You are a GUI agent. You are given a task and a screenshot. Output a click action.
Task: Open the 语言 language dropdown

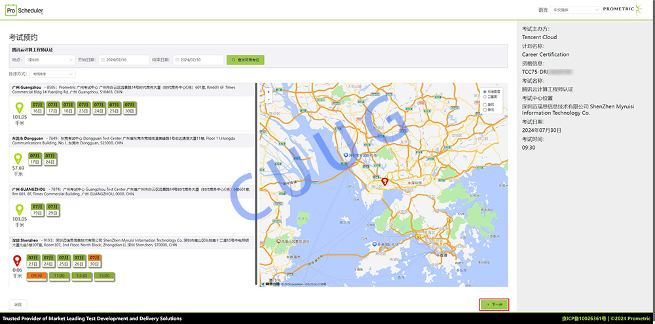coord(575,10)
